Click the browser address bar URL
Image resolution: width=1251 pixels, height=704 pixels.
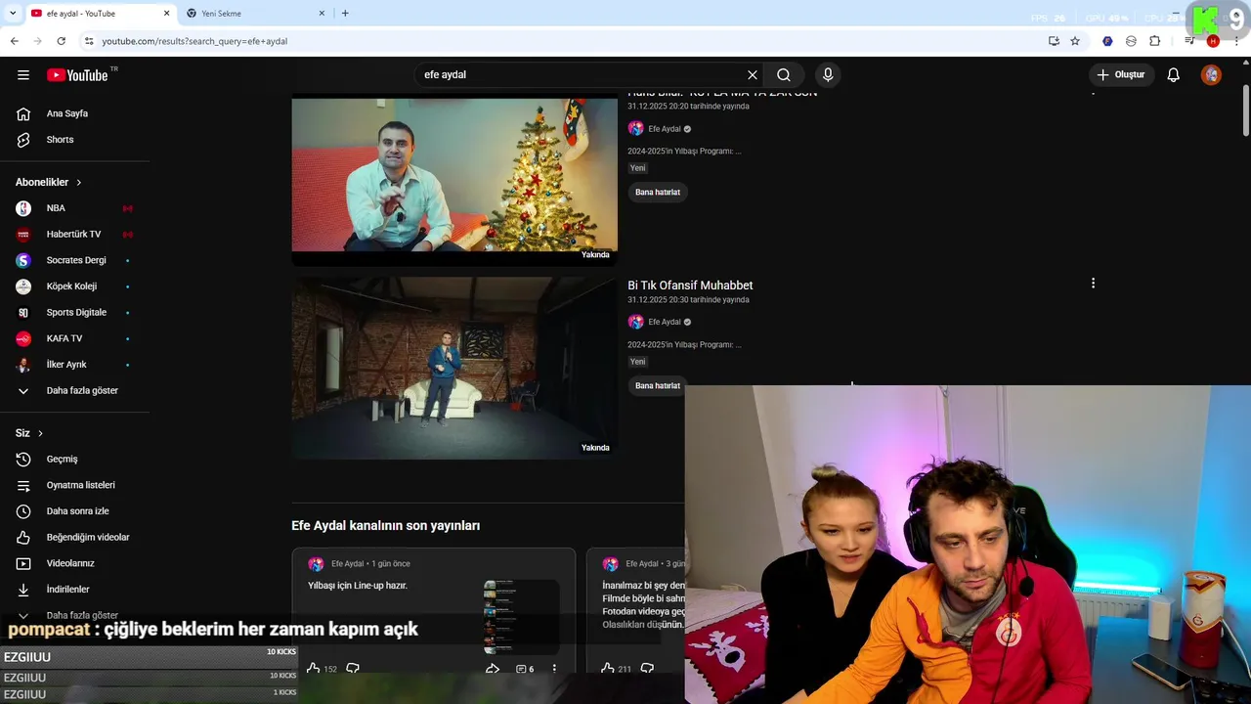point(194,41)
